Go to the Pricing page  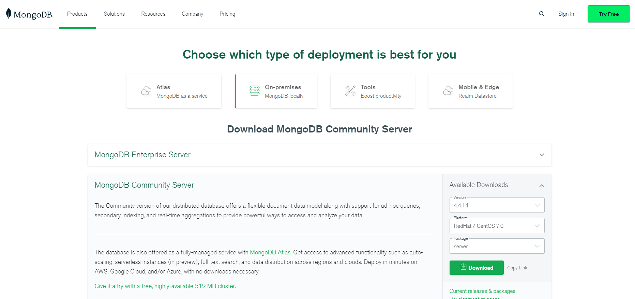227,14
